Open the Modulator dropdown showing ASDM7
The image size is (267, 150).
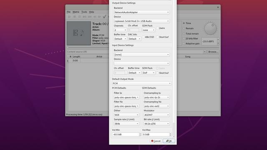[x=156, y=115]
